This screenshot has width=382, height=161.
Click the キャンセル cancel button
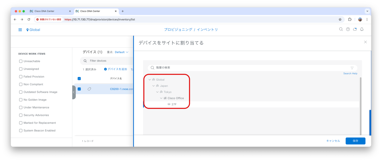[333, 141]
